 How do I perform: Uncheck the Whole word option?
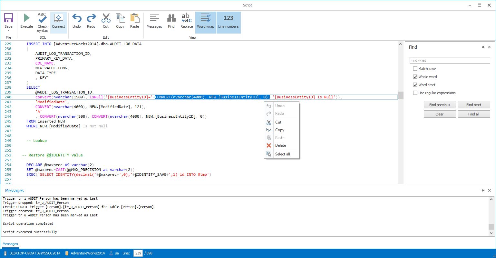[x=415, y=76]
